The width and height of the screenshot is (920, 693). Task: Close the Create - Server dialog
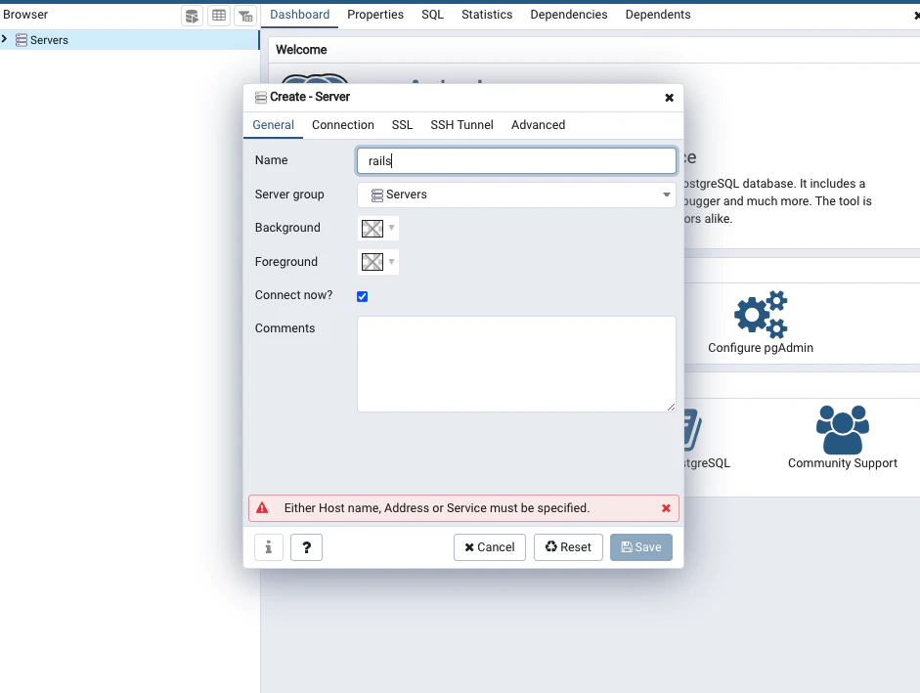(669, 98)
